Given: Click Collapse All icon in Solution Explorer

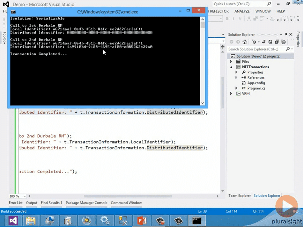Looking at the screenshot, I should 277,42.
